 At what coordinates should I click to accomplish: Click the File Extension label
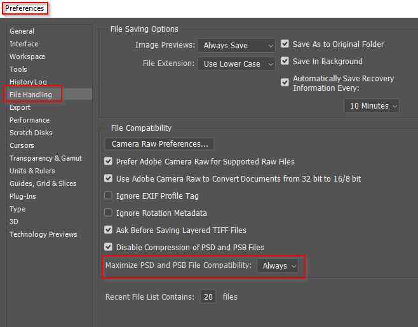(168, 63)
